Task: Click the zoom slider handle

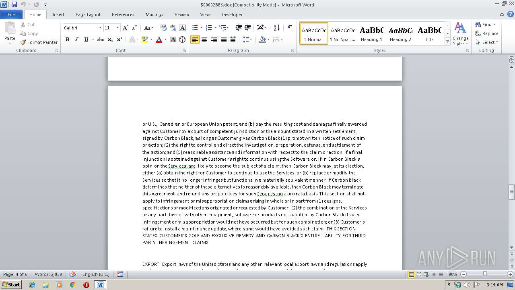Action: pyautogui.click(x=485, y=274)
